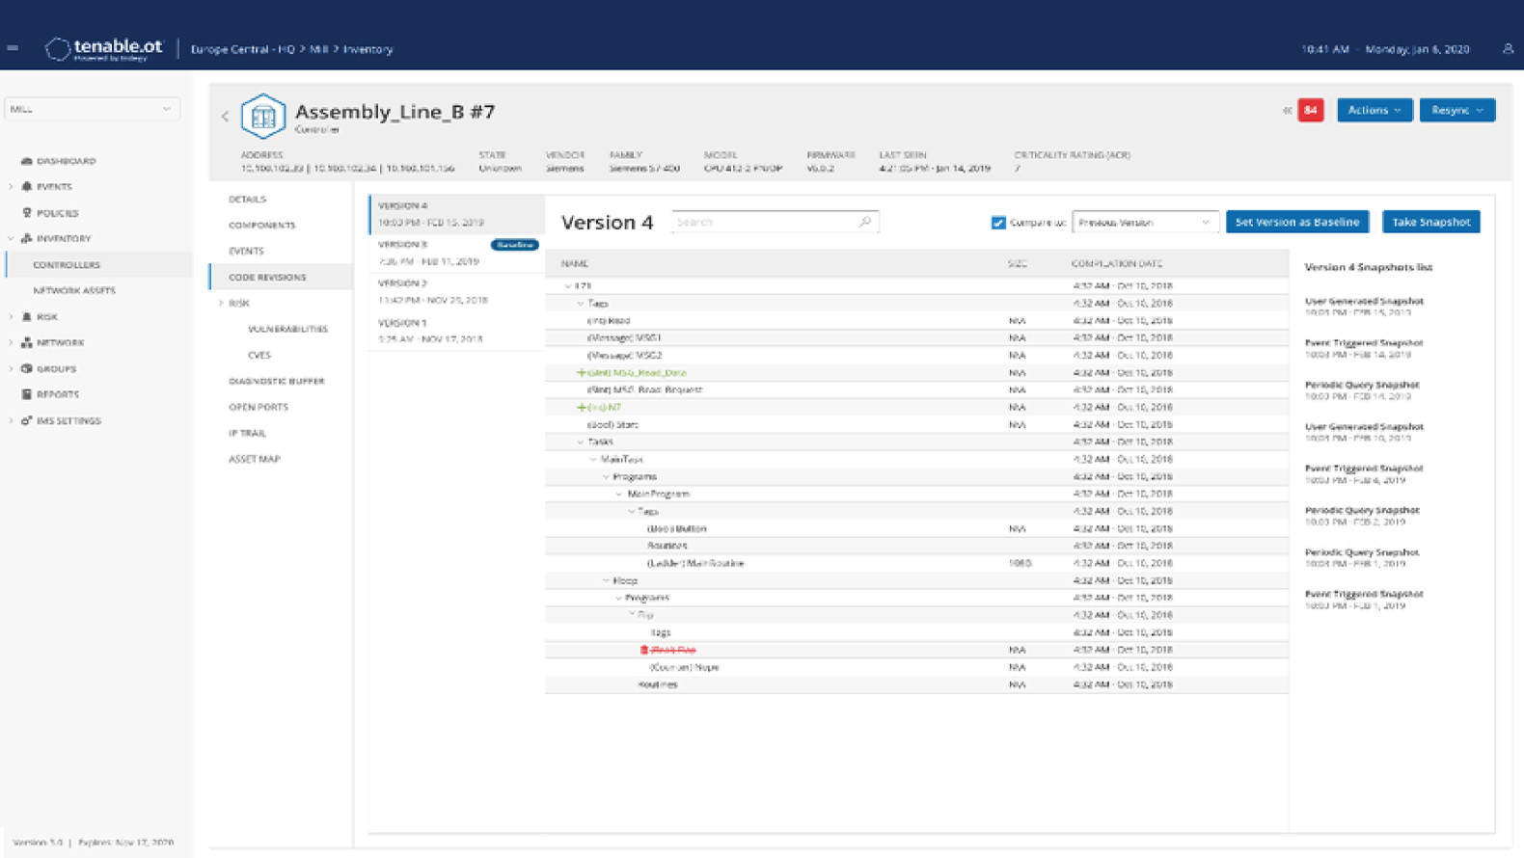Click the Events bell icon

(27, 187)
